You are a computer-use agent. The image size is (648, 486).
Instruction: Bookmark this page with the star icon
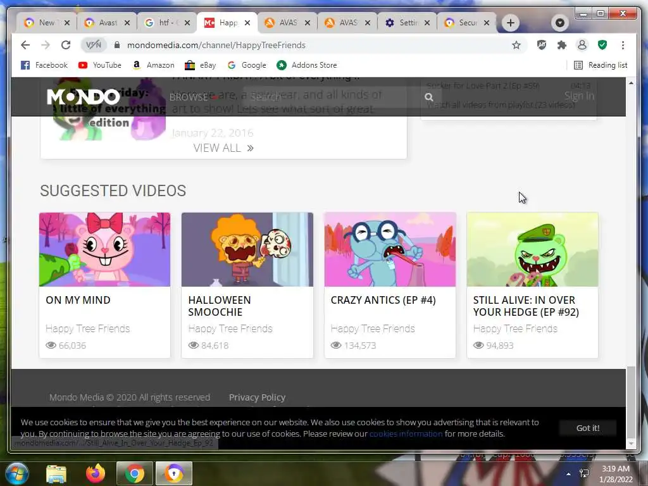(x=516, y=45)
